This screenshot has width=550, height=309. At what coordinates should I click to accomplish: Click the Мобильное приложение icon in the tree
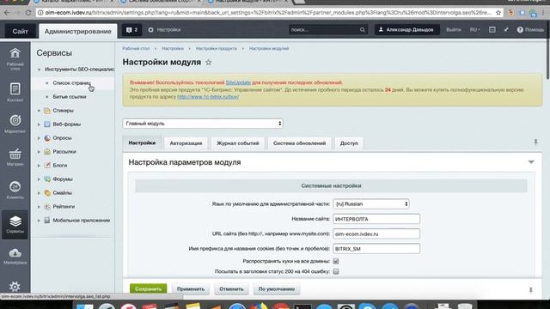point(47,221)
